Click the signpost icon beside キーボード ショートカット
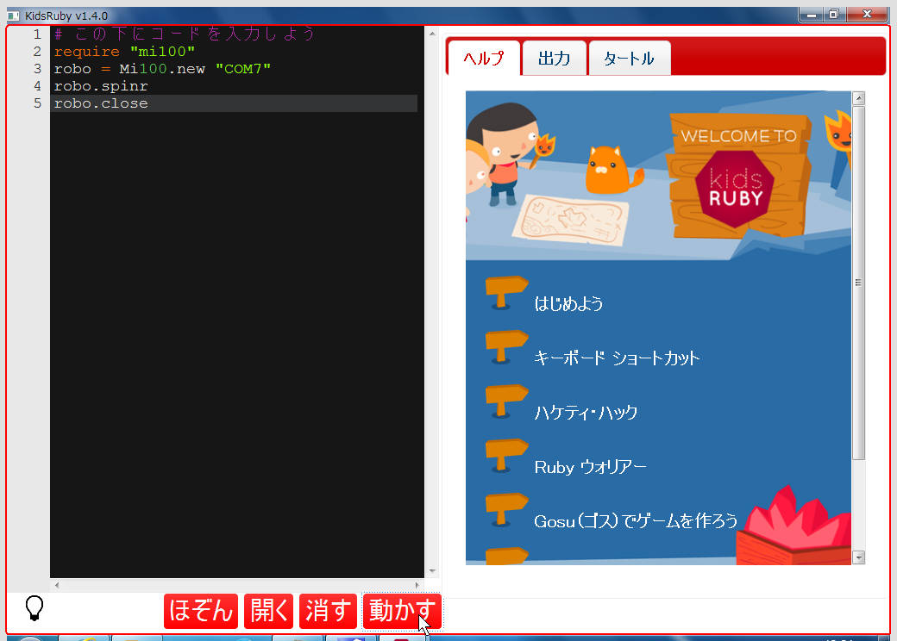 (505, 347)
